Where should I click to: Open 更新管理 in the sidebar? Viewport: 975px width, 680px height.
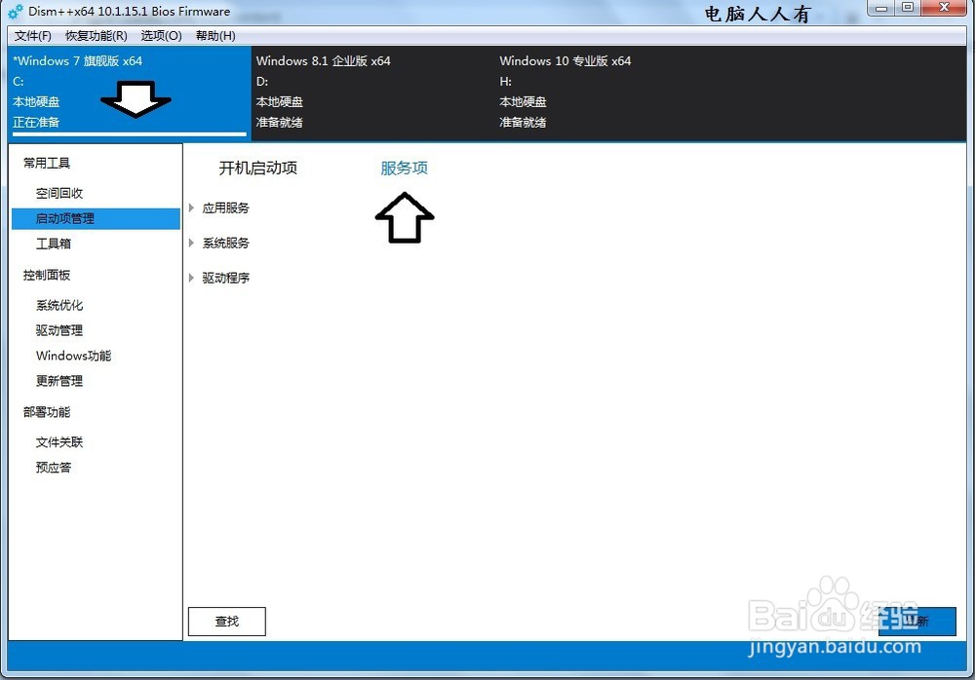point(59,380)
